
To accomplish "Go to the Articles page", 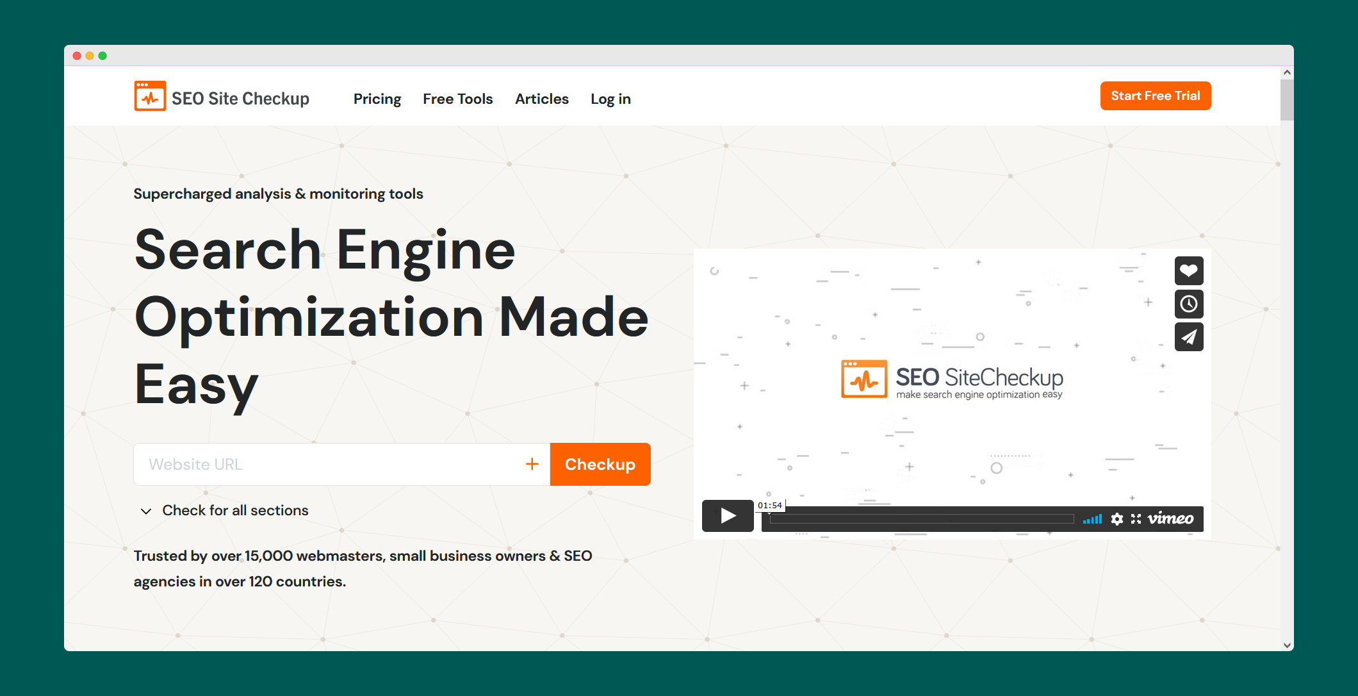I will click(541, 99).
